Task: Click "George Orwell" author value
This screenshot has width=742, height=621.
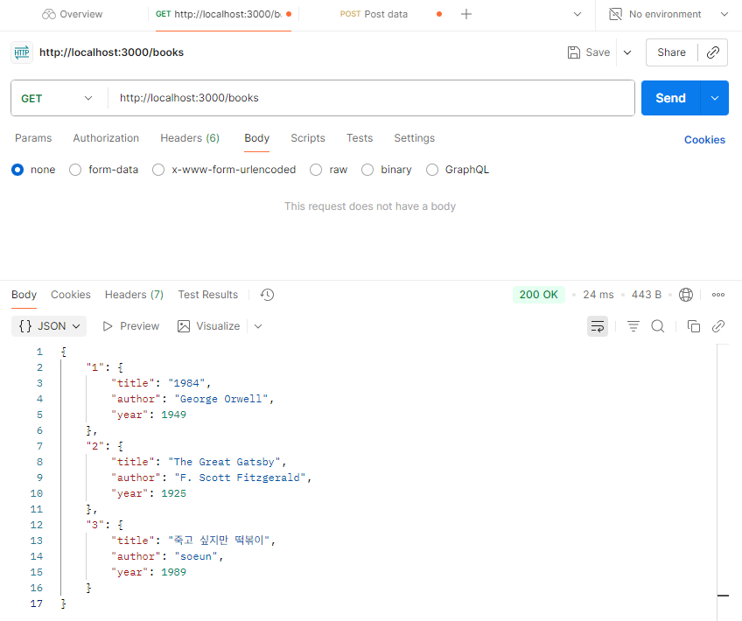Action: click(221, 399)
